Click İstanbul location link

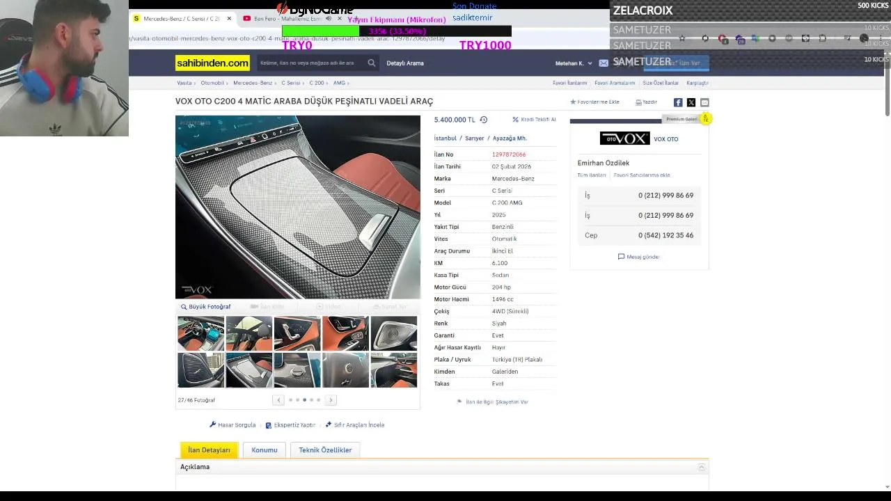[x=445, y=138]
